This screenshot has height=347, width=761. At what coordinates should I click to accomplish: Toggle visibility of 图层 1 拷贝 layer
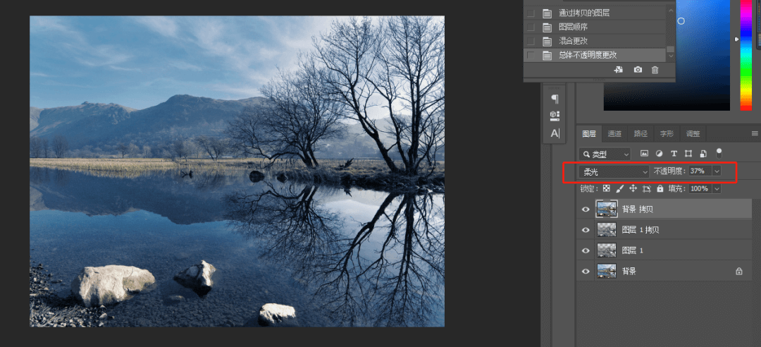(x=586, y=229)
